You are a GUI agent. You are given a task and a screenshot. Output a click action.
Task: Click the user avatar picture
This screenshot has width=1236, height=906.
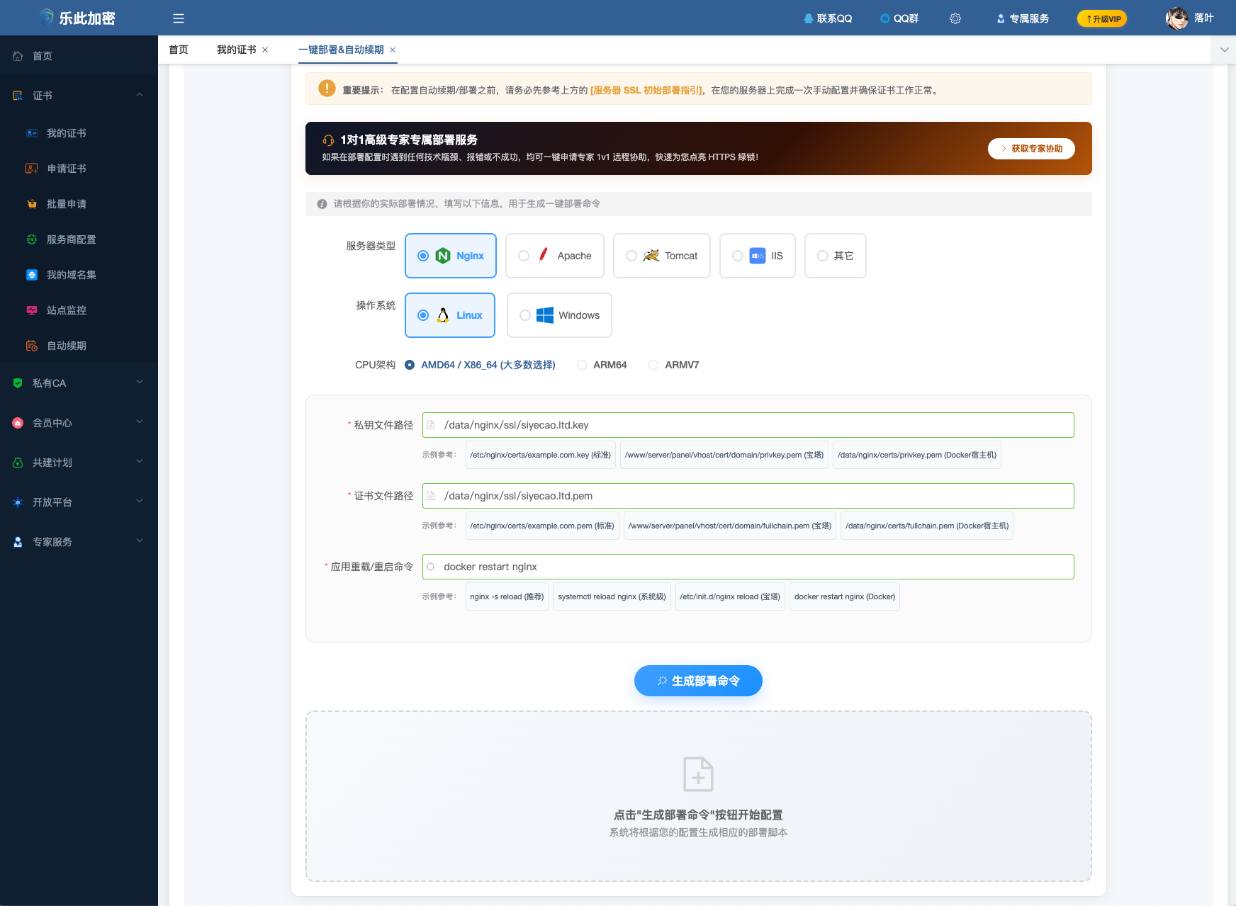[1177, 18]
